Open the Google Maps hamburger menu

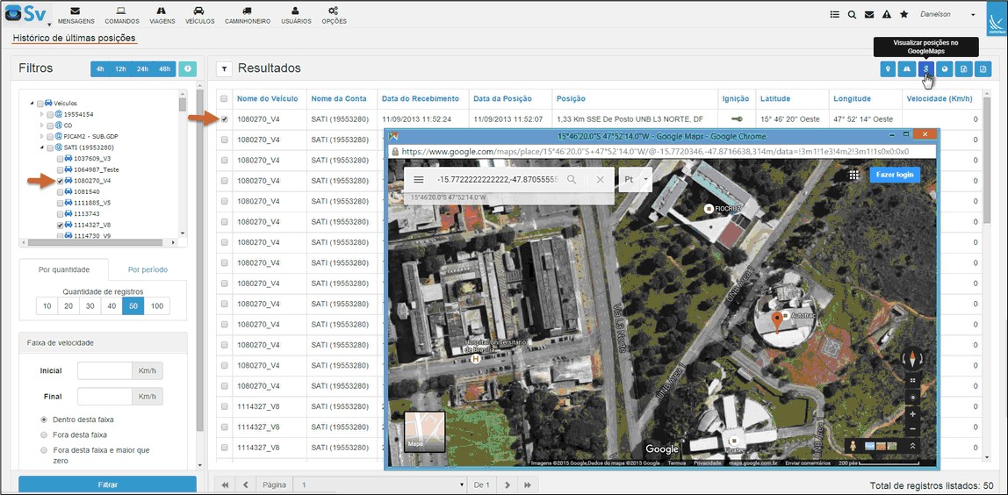click(419, 180)
